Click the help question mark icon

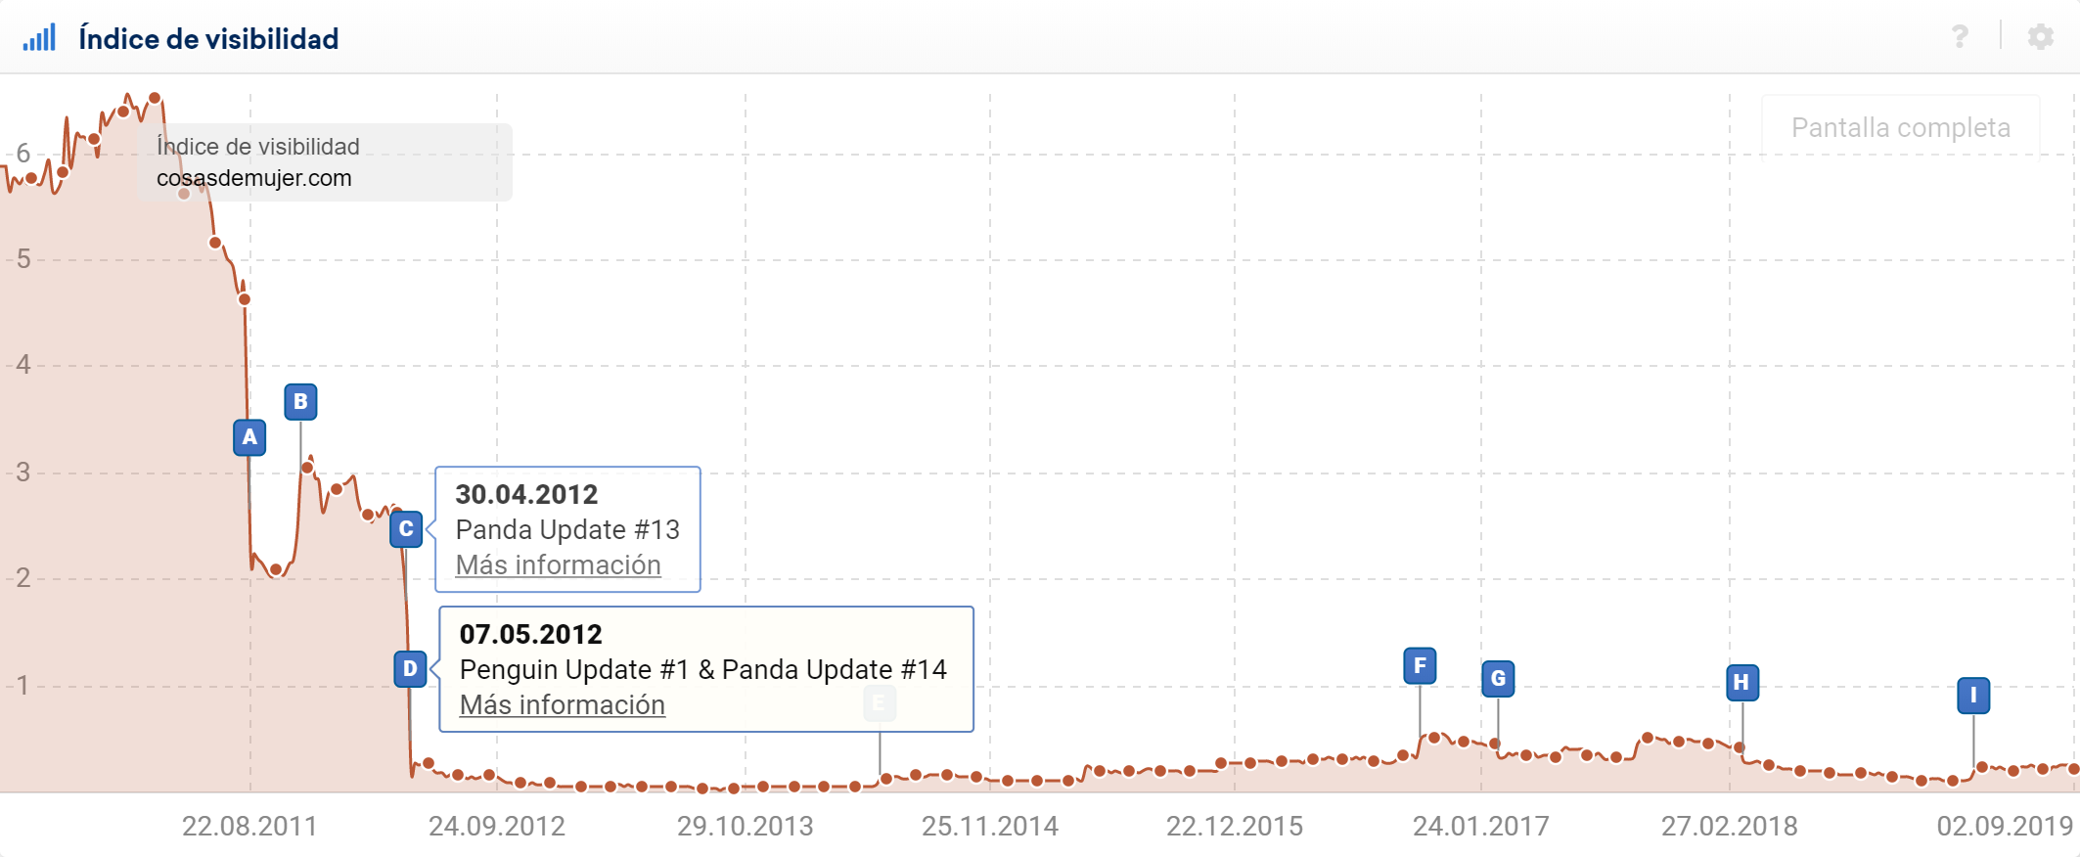[1960, 37]
